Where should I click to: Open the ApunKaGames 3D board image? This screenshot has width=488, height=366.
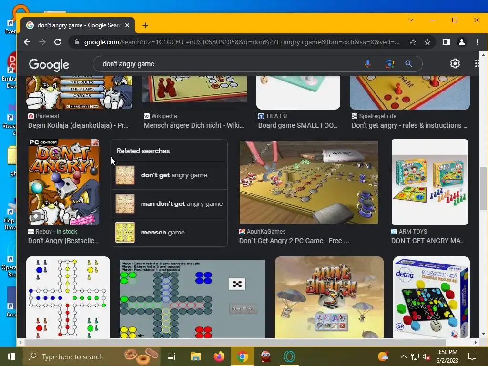[309, 182]
